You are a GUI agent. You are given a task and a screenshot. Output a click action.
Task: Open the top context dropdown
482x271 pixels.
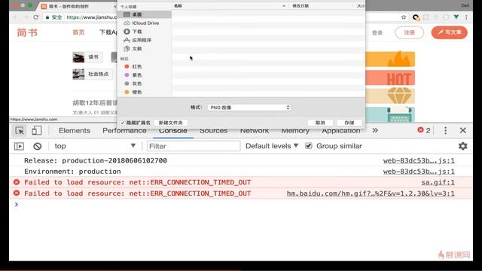(x=95, y=146)
